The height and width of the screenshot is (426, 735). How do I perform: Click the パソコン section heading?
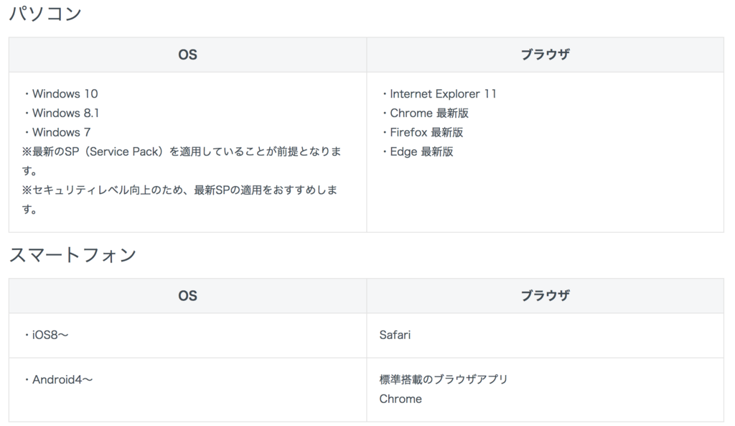[45, 14]
